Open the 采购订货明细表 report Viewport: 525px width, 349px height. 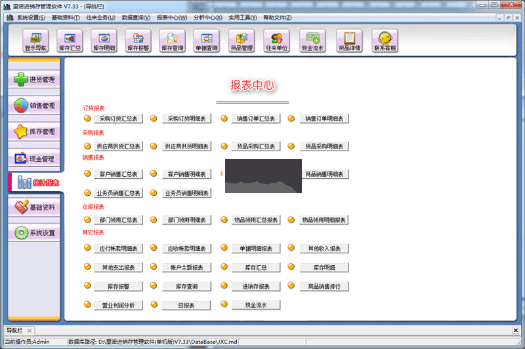(187, 119)
